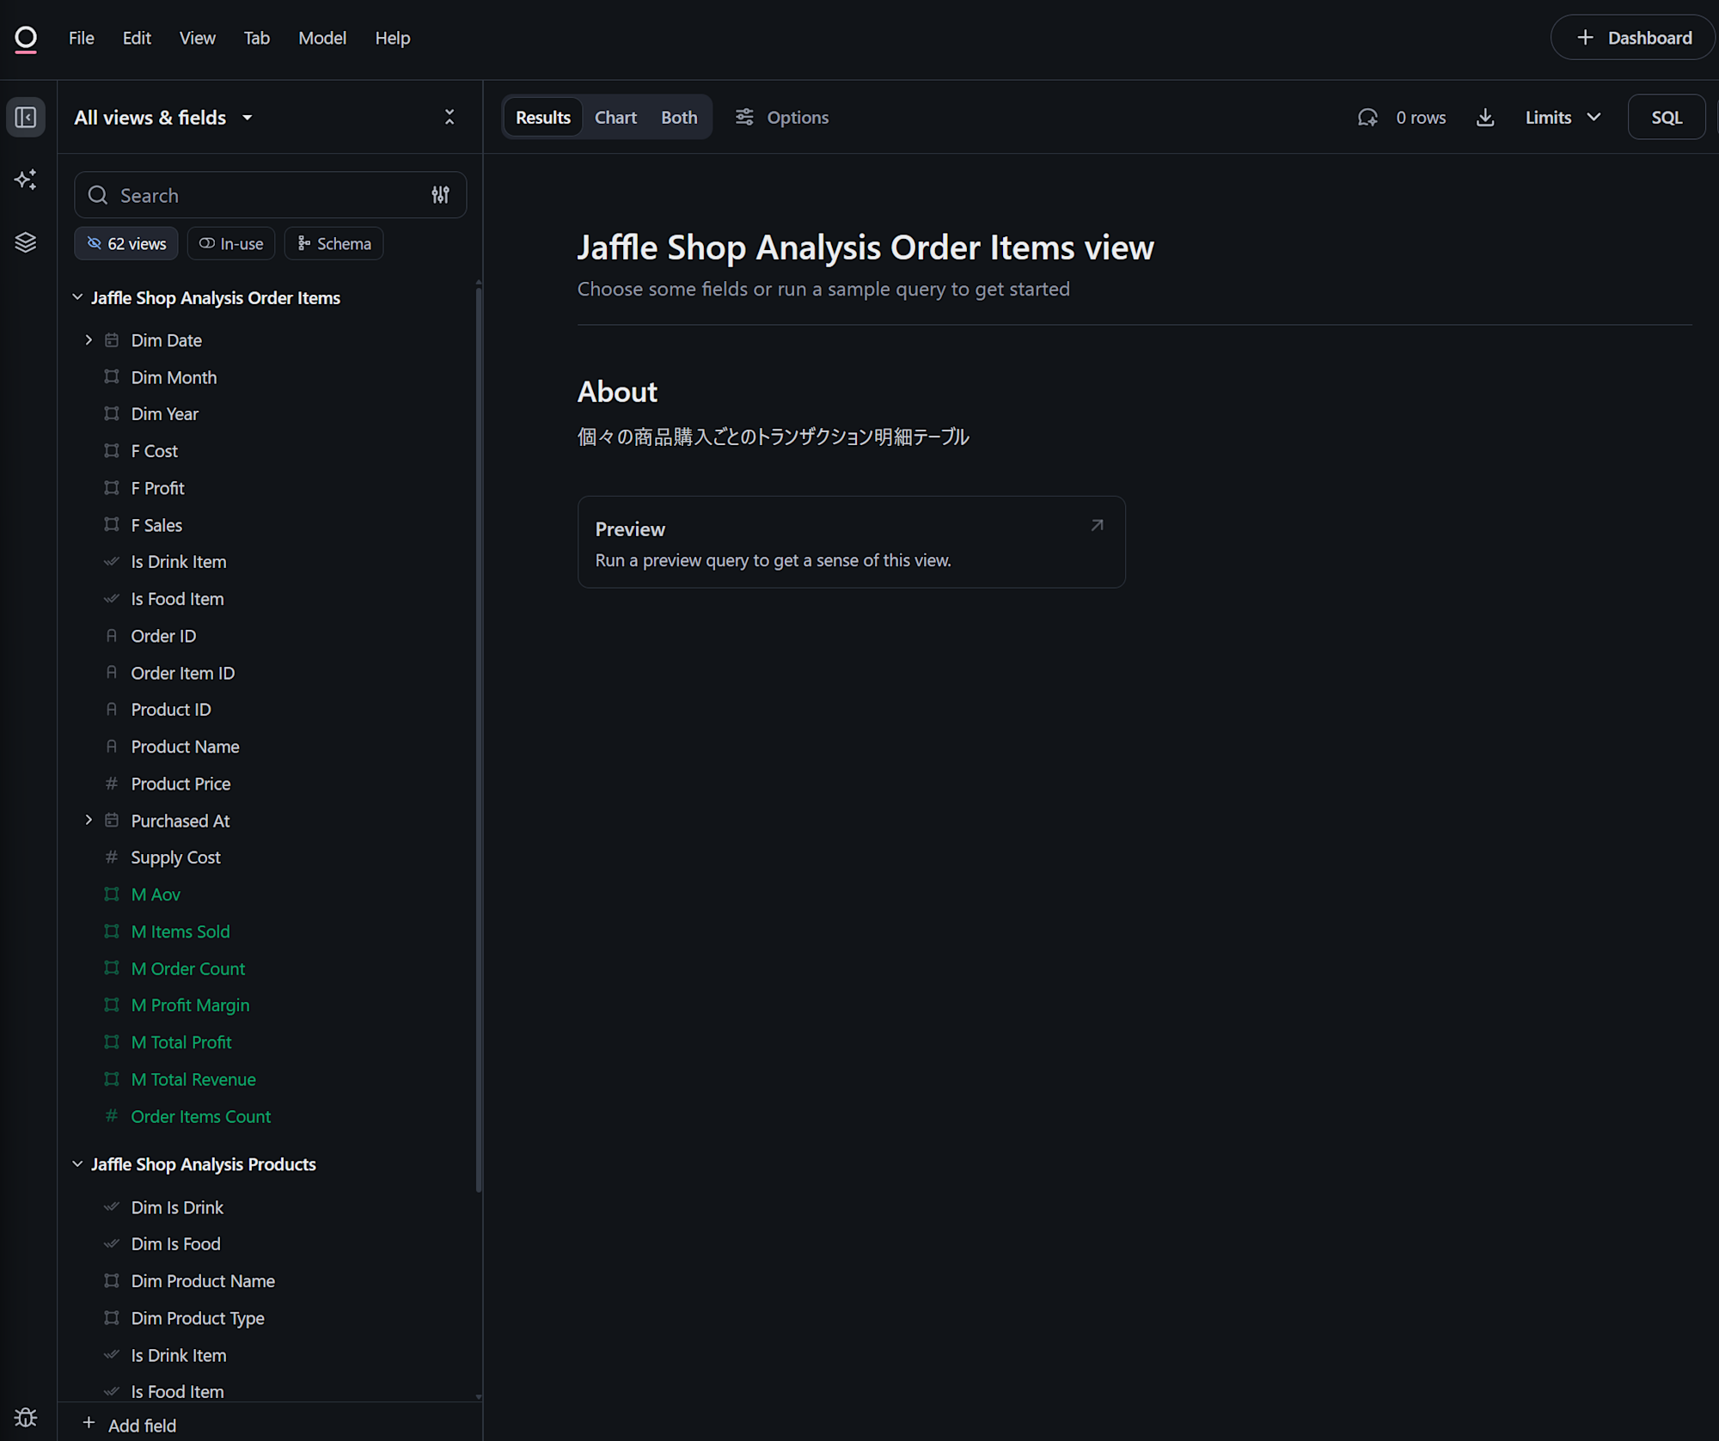This screenshot has width=1719, height=1441.
Task: Open search filter settings sliders icon
Action: coord(440,195)
